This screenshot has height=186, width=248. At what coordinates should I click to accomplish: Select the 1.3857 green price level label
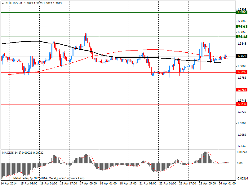point(242,37)
